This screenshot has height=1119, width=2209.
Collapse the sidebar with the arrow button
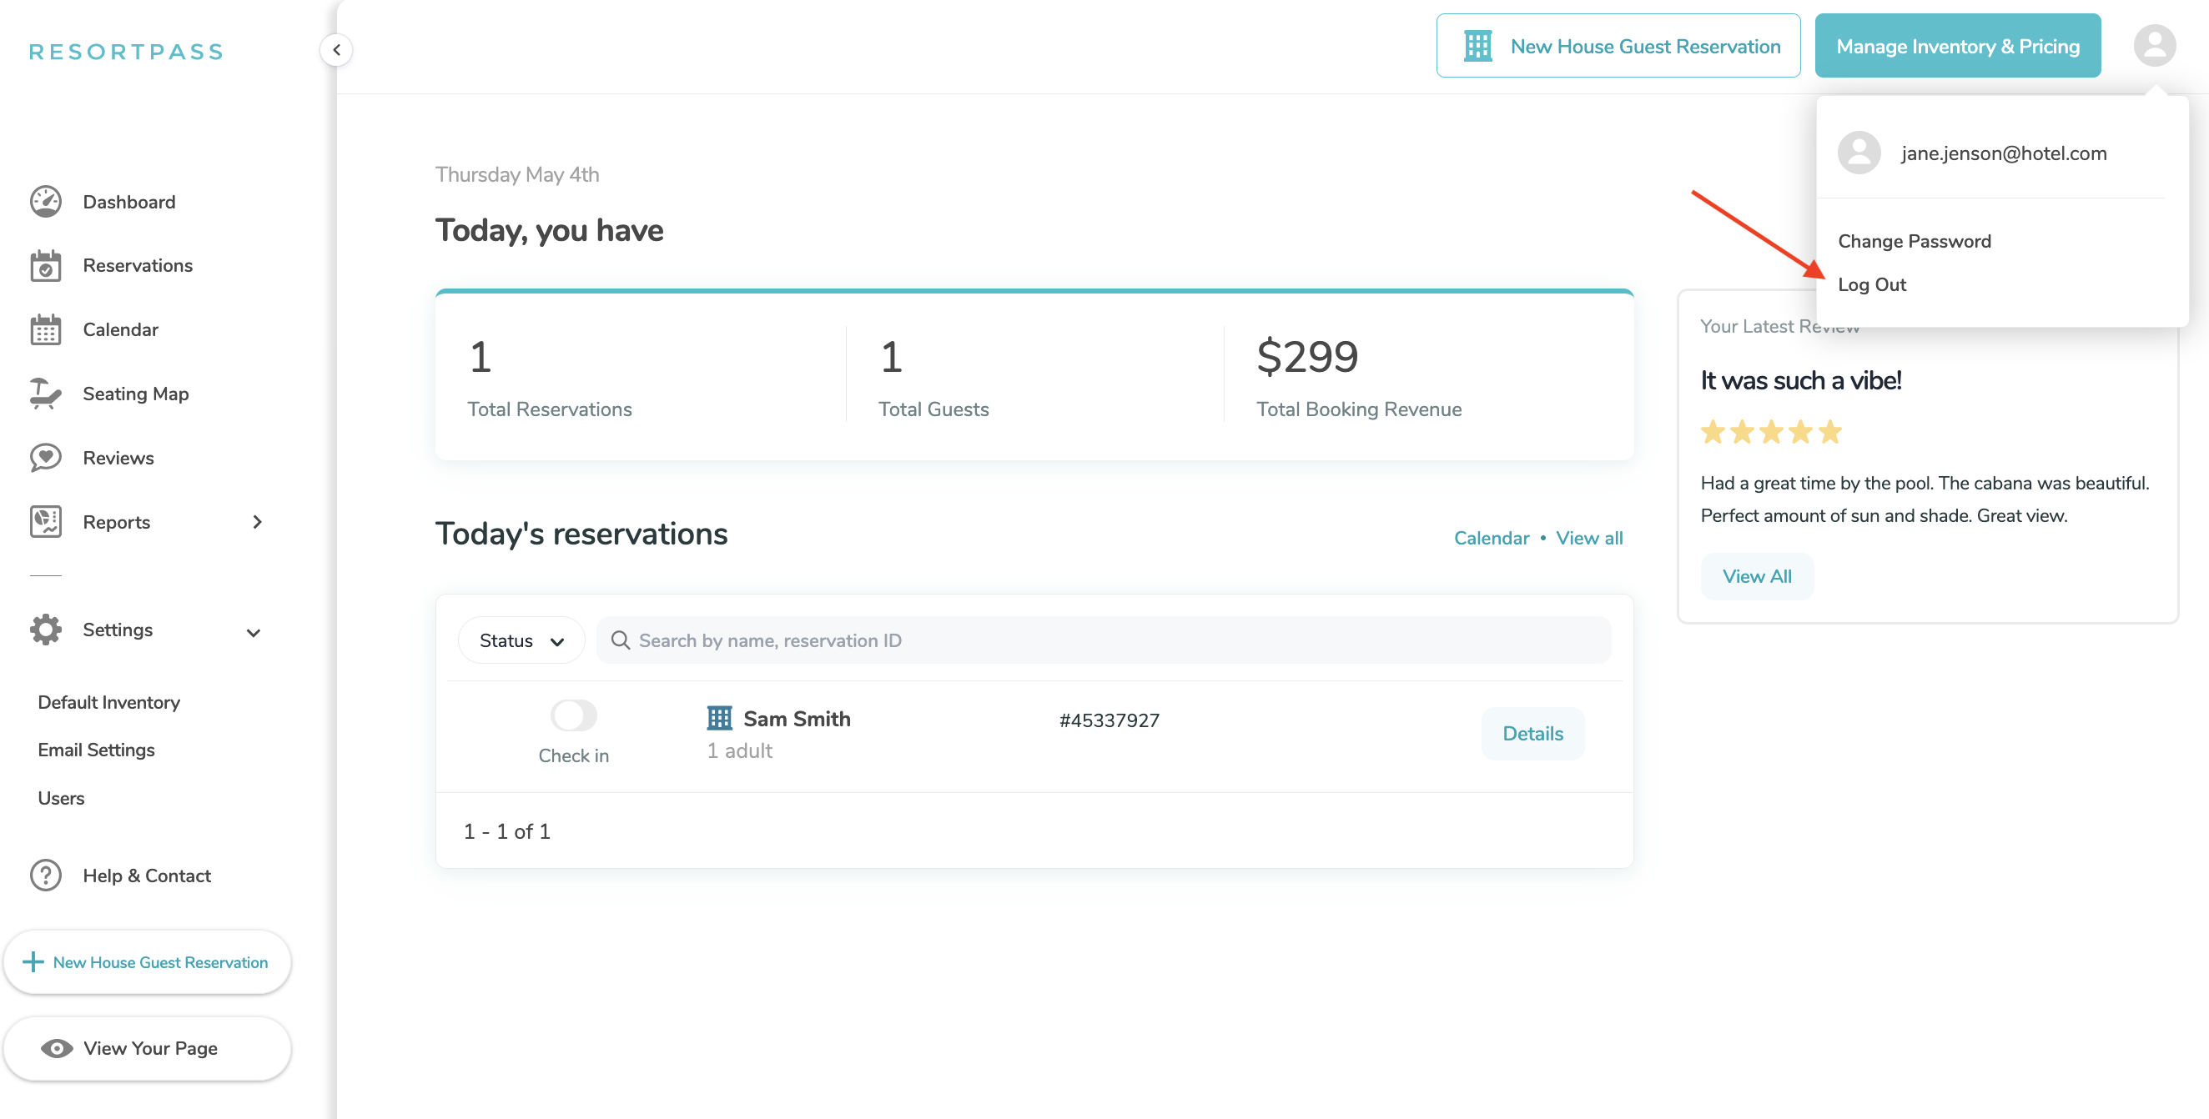point(336,50)
